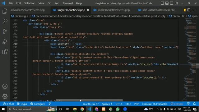Click line number 210 in the gutter

pos(15,44)
